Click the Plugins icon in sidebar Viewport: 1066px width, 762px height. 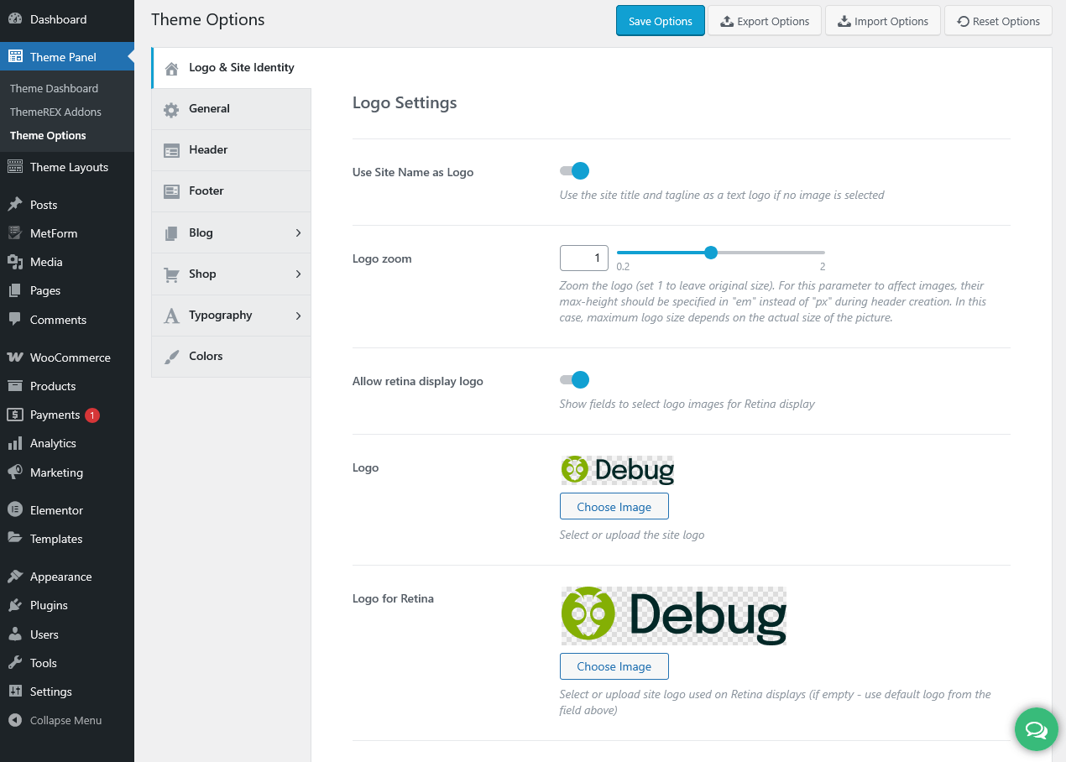[15, 605]
